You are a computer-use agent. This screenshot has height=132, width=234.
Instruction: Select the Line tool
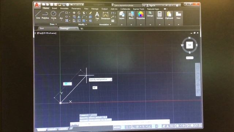point(38,15)
